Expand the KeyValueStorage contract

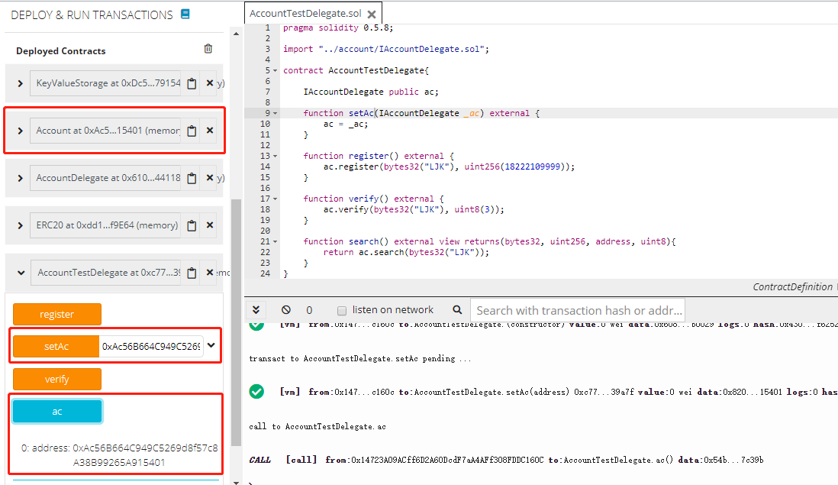(21, 83)
